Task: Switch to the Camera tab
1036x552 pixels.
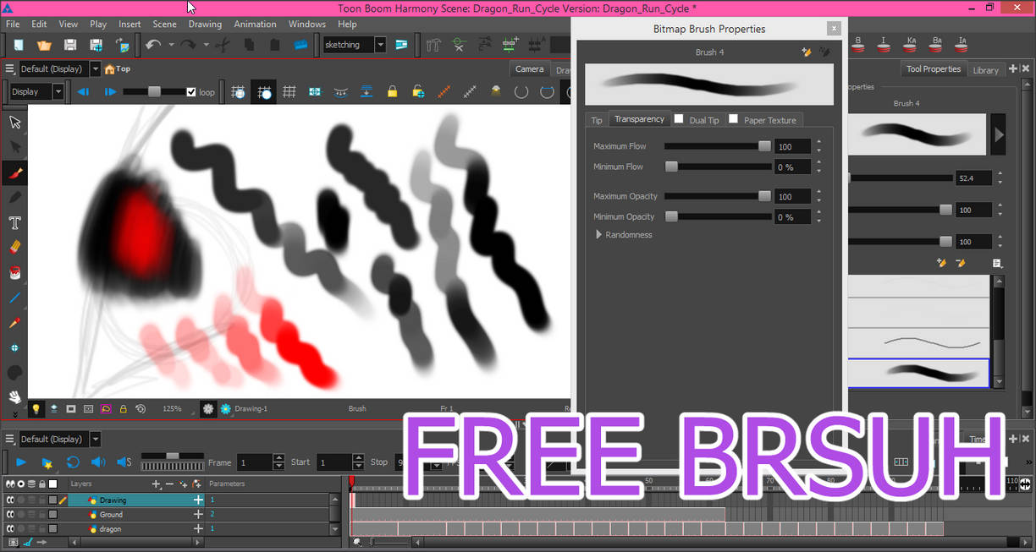Action: click(x=530, y=69)
